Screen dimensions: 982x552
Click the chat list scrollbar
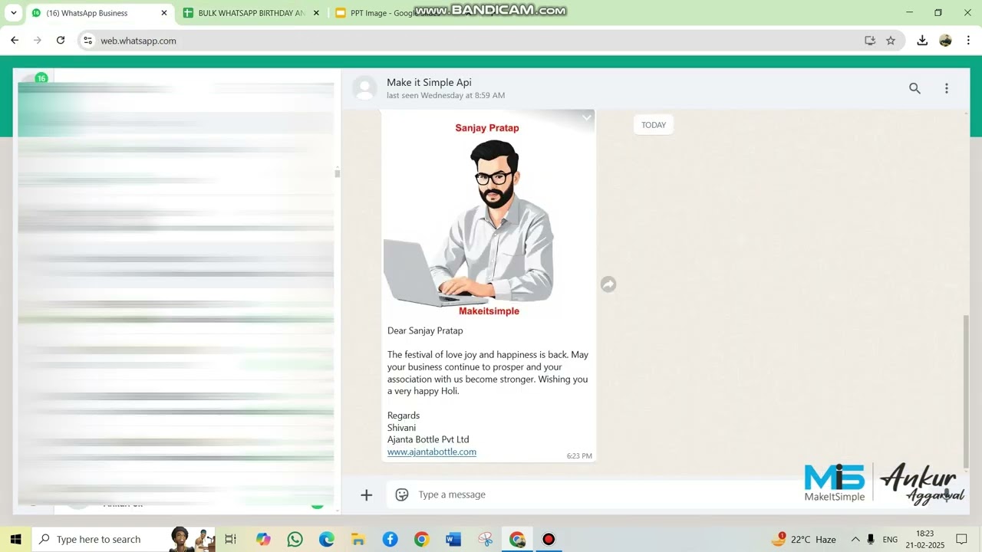(x=338, y=172)
